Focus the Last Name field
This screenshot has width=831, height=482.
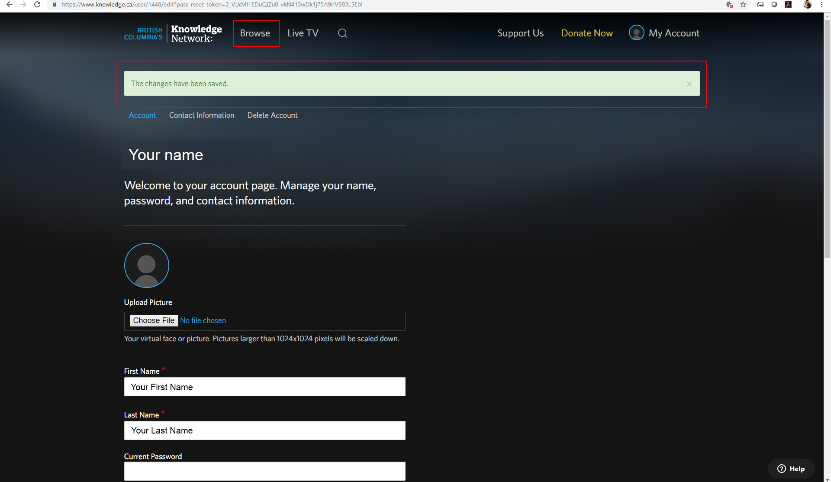[x=265, y=430]
